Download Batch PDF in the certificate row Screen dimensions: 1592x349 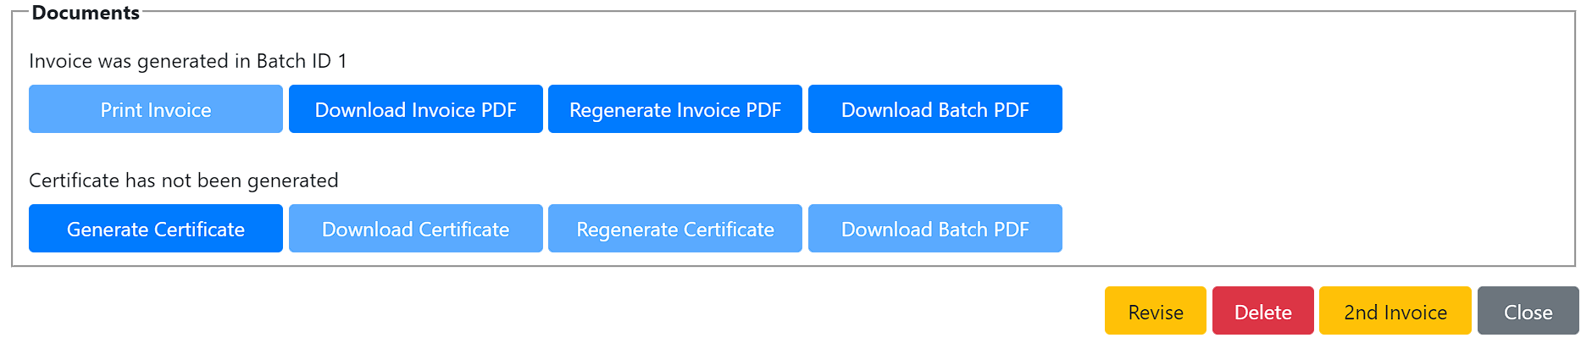pyautogui.click(x=935, y=229)
